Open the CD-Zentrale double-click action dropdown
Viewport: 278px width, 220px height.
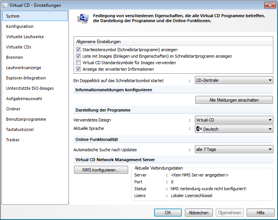(234, 80)
